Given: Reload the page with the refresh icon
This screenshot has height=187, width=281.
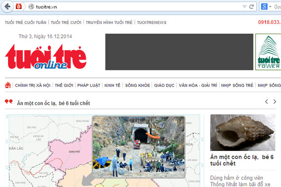Looking at the screenshot, I should [252, 7].
